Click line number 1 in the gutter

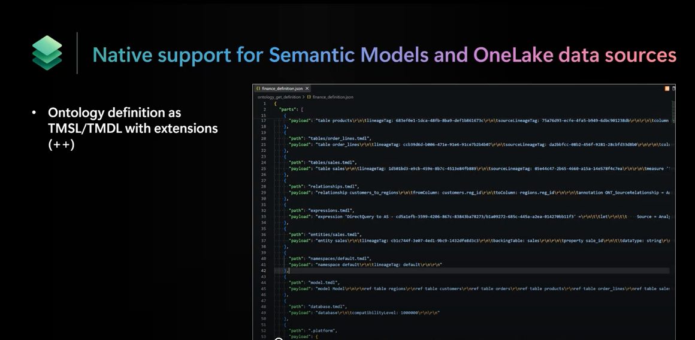pos(265,103)
